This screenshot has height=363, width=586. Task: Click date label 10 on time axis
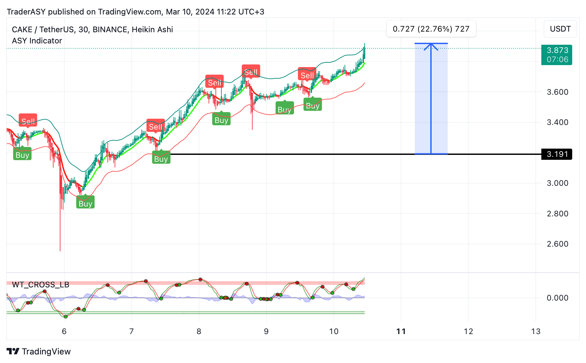tap(334, 331)
